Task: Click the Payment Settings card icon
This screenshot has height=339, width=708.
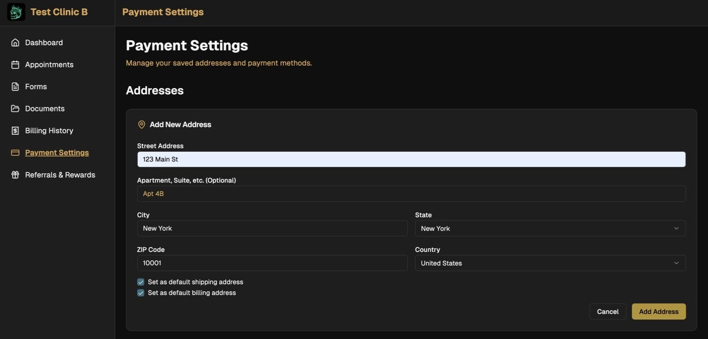Action: 15,153
